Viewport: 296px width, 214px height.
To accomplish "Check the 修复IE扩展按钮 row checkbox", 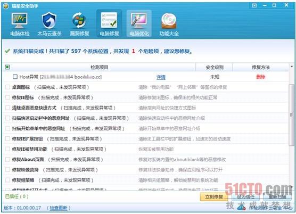I will (8, 139).
